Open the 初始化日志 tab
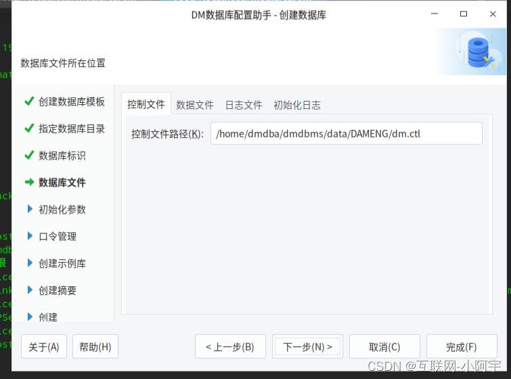 point(297,105)
